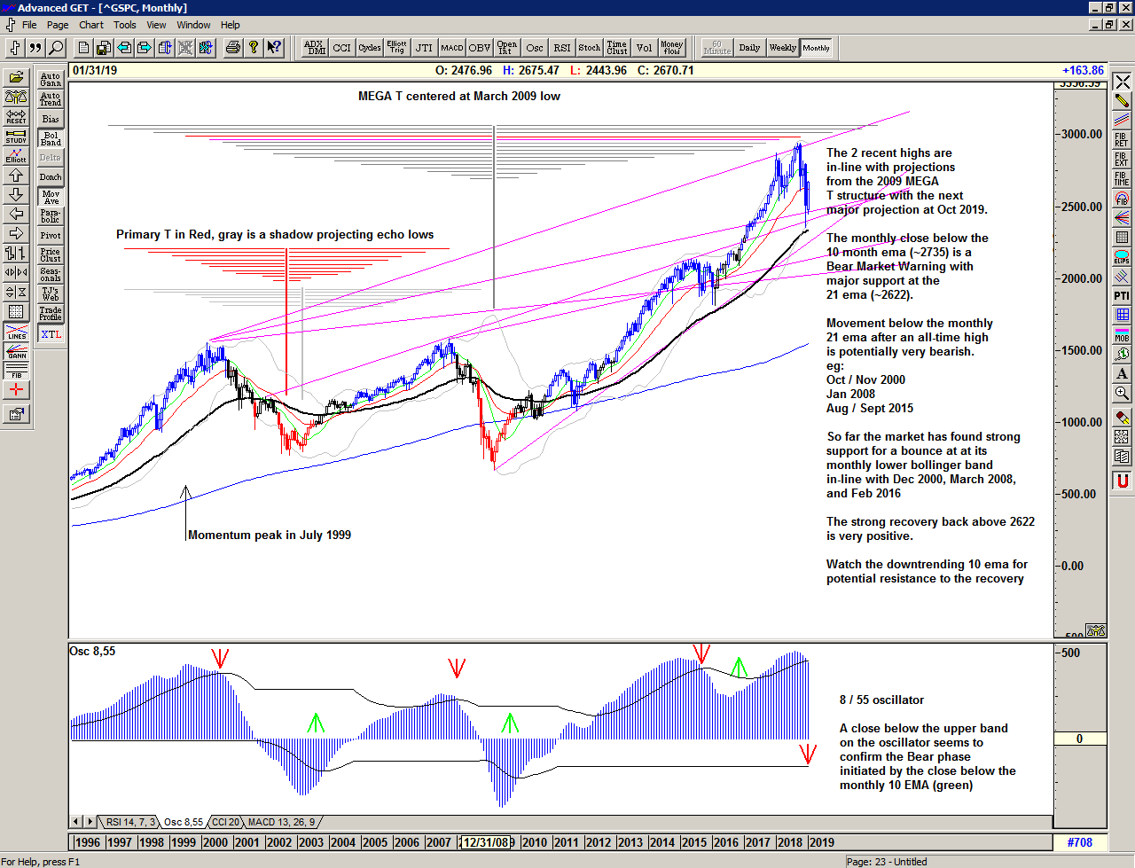
Task: Click the Print toolbar icon
Action: tap(232, 48)
